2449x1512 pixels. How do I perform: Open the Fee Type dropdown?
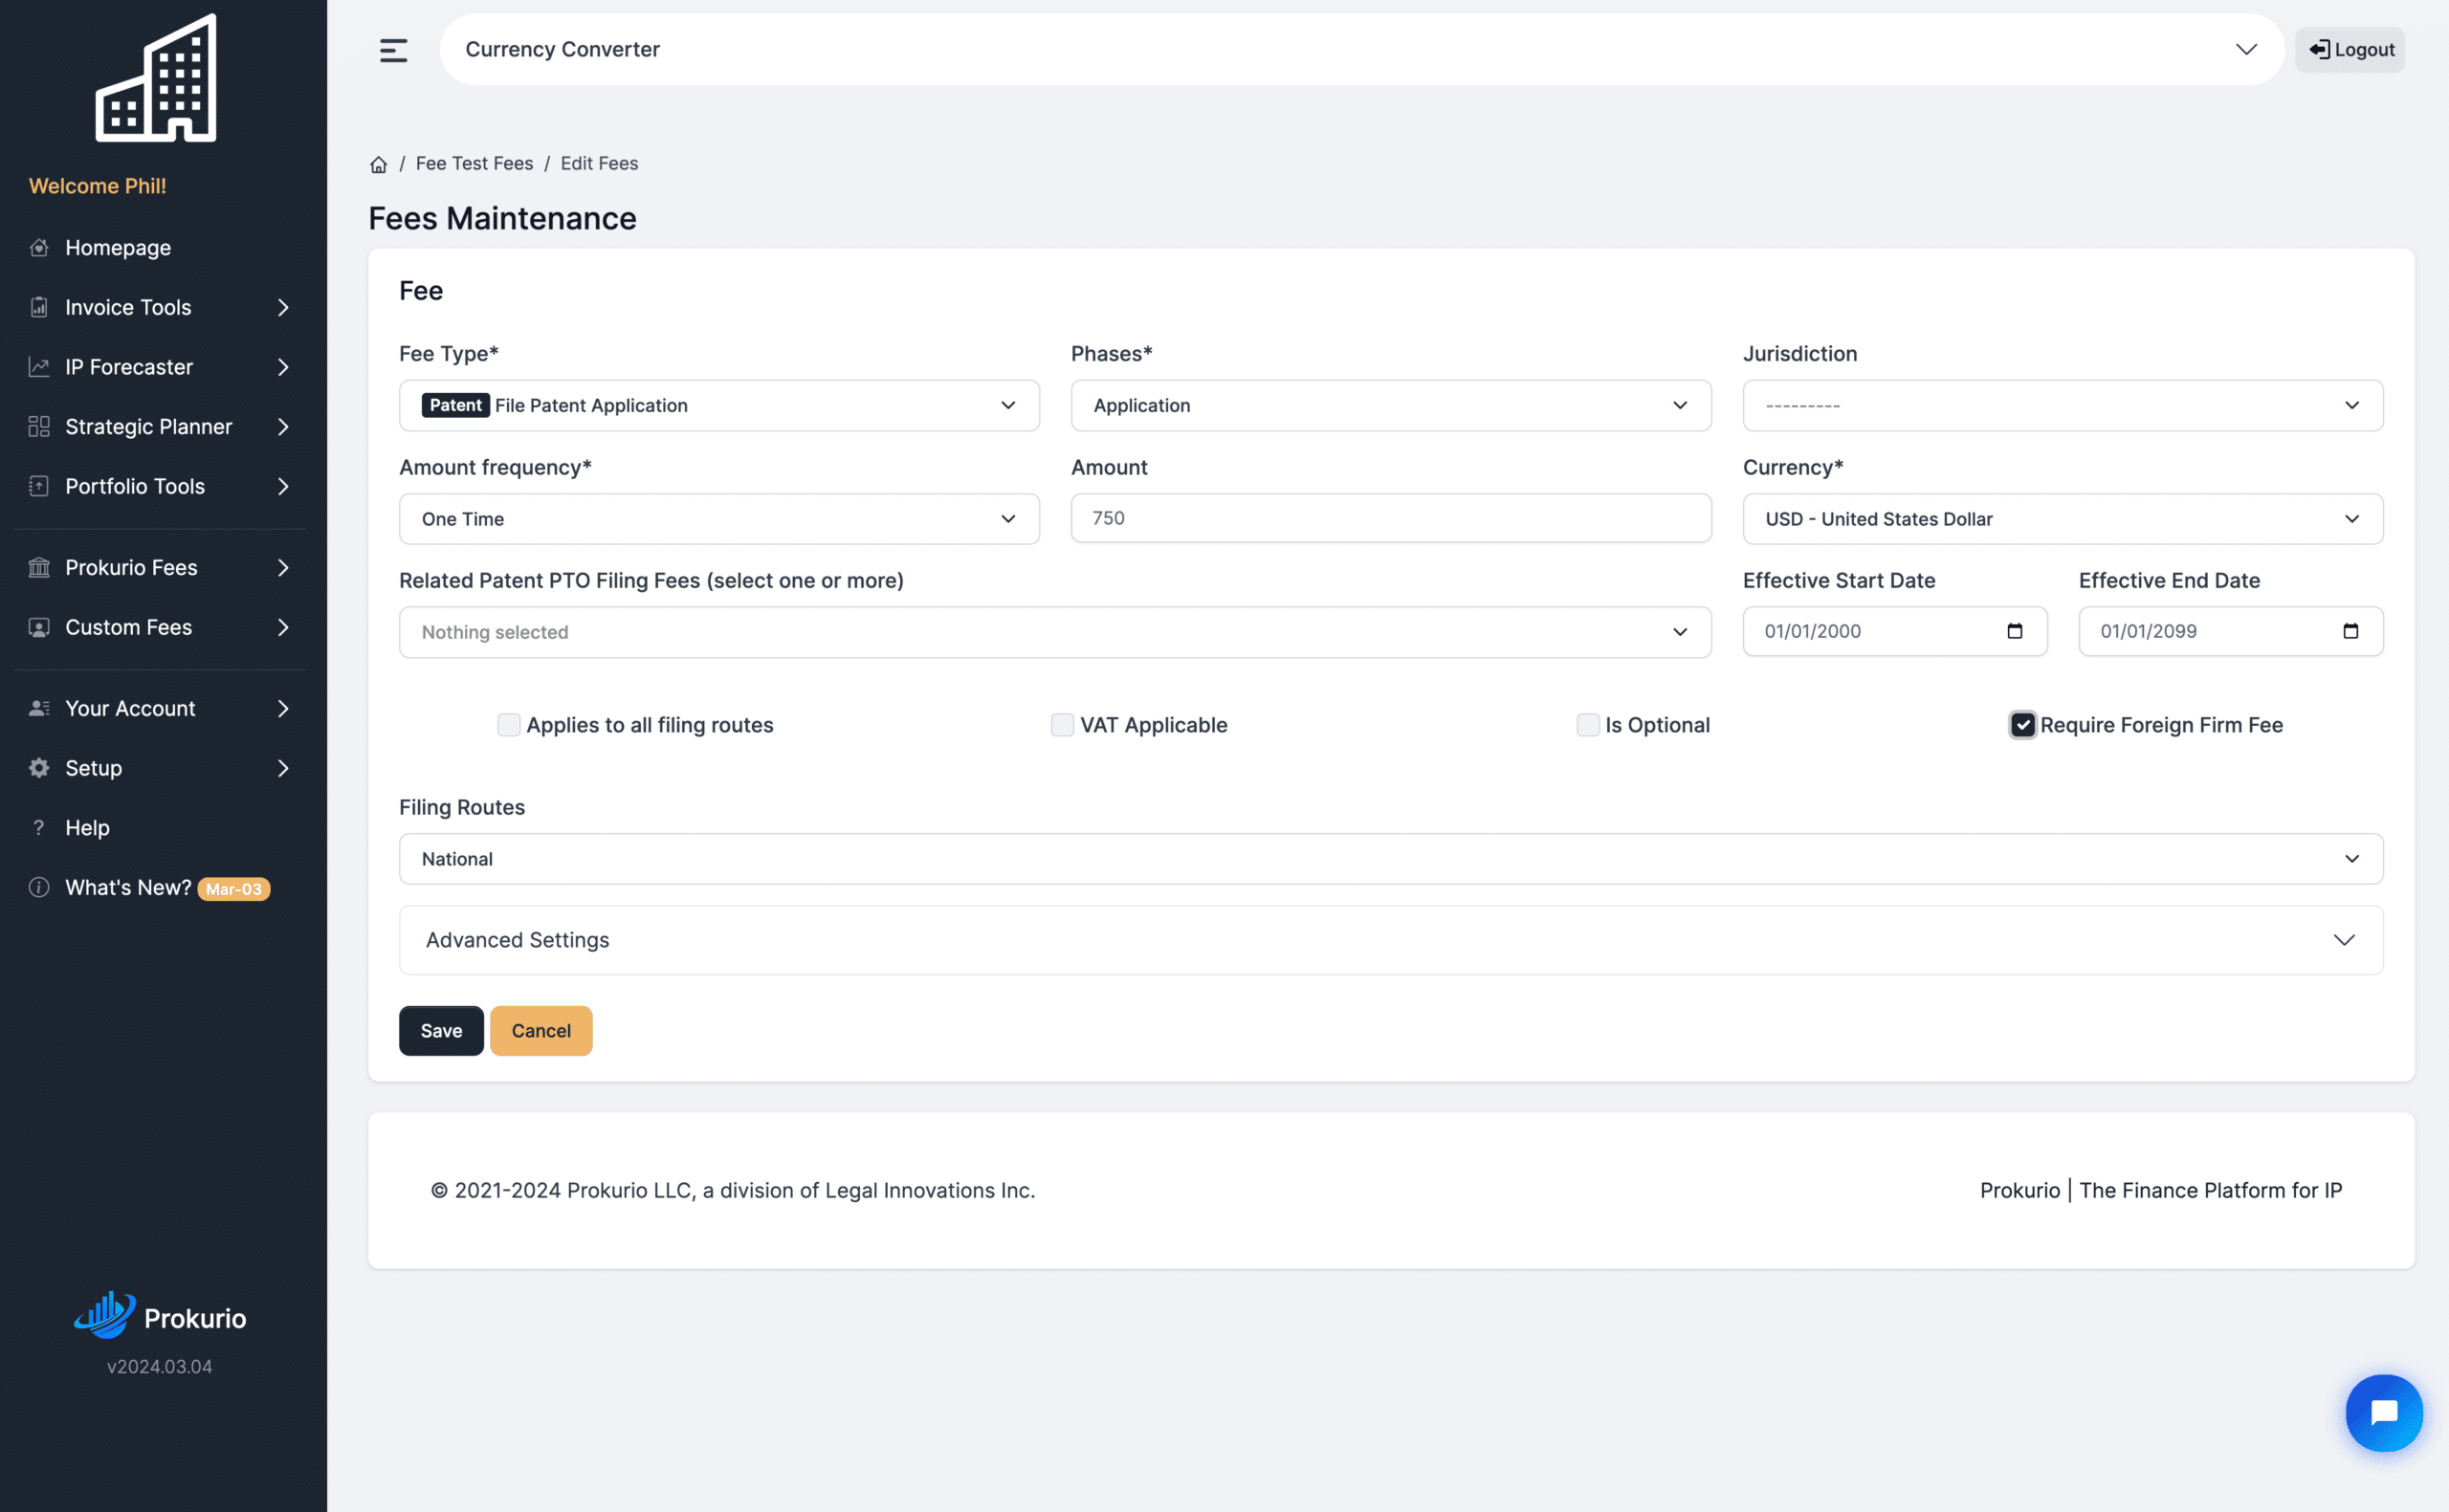click(719, 406)
